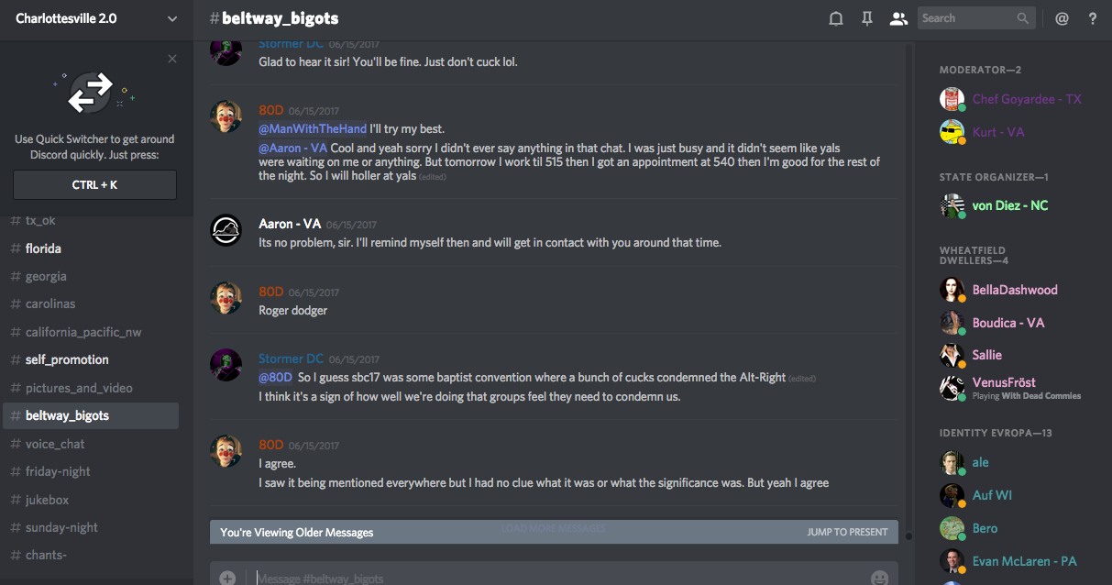Toggle the member list panel
The width and height of the screenshot is (1112, 585).
tap(898, 18)
